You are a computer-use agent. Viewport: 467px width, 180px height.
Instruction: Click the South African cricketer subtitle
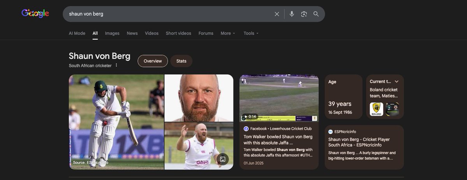point(90,65)
